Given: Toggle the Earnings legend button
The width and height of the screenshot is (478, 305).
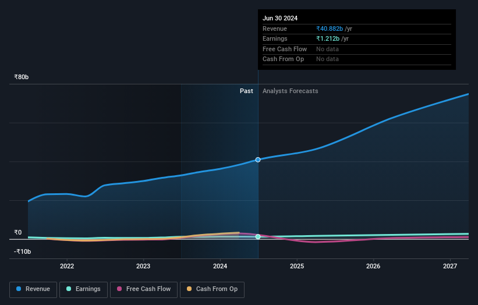Looking at the screenshot, I should click(83, 289).
